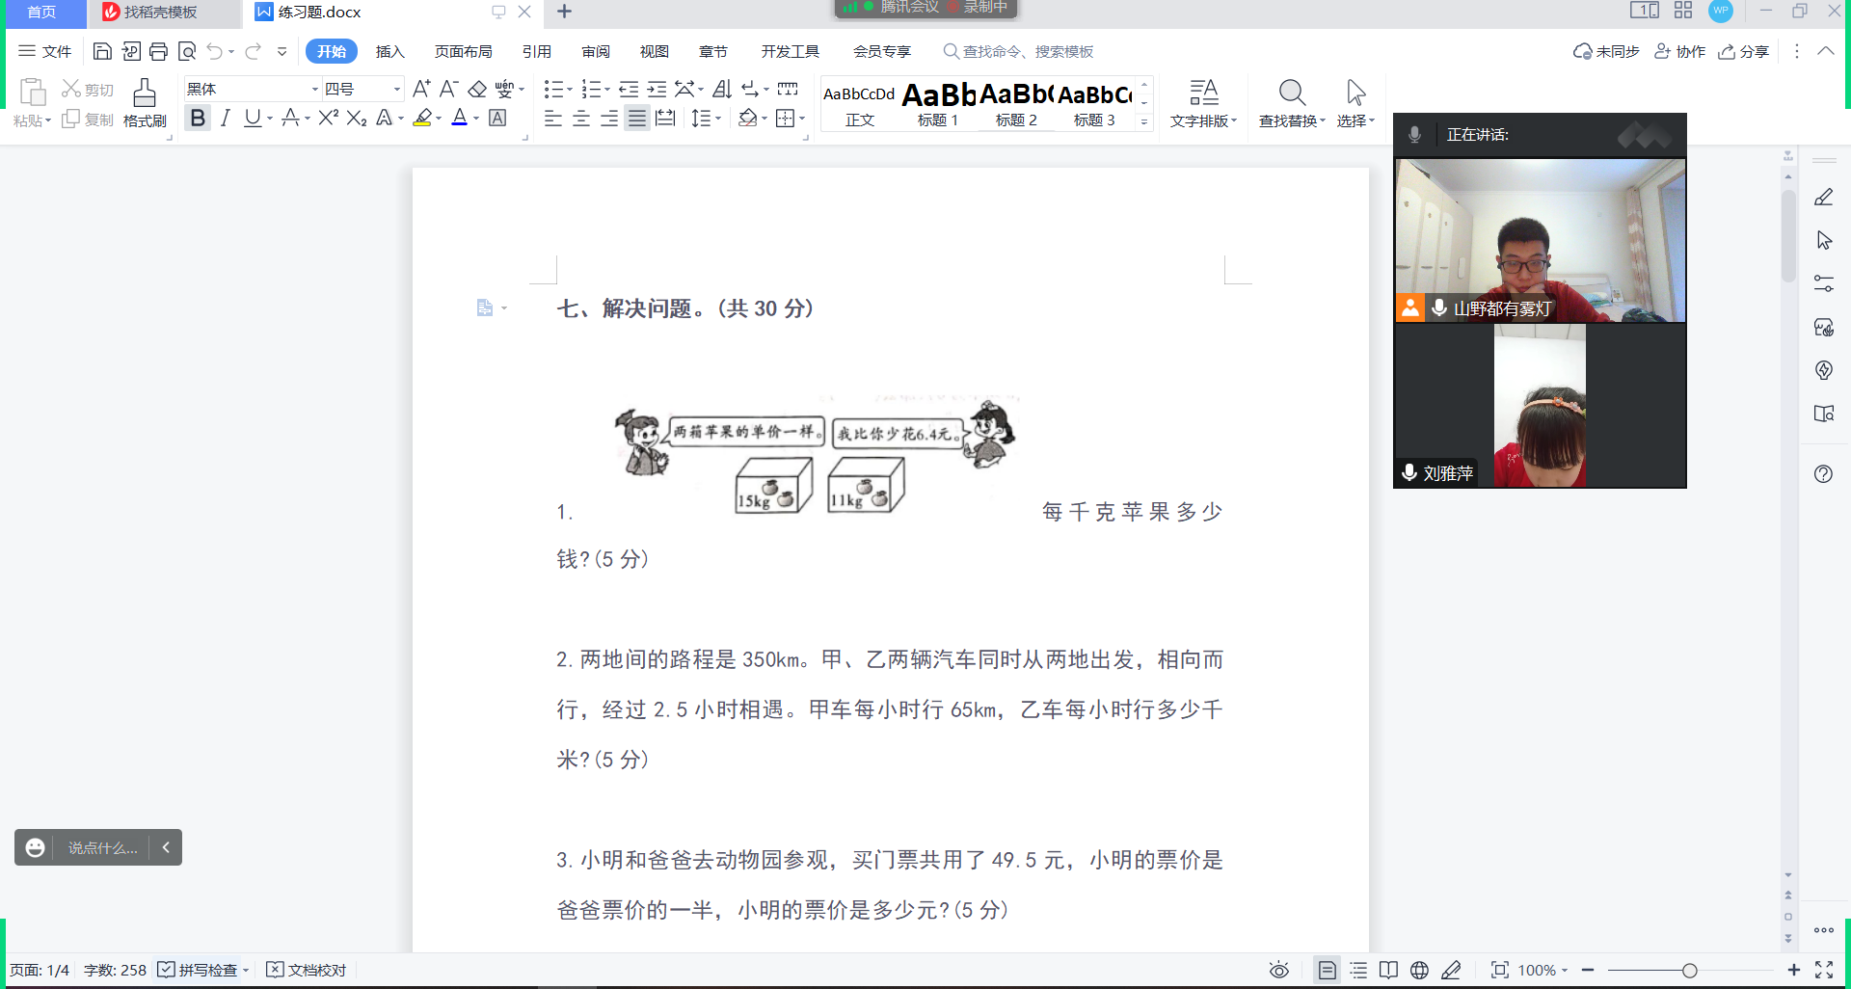The height and width of the screenshot is (989, 1851).
Task: Switch to page layout view in status bar
Action: (x=1328, y=970)
